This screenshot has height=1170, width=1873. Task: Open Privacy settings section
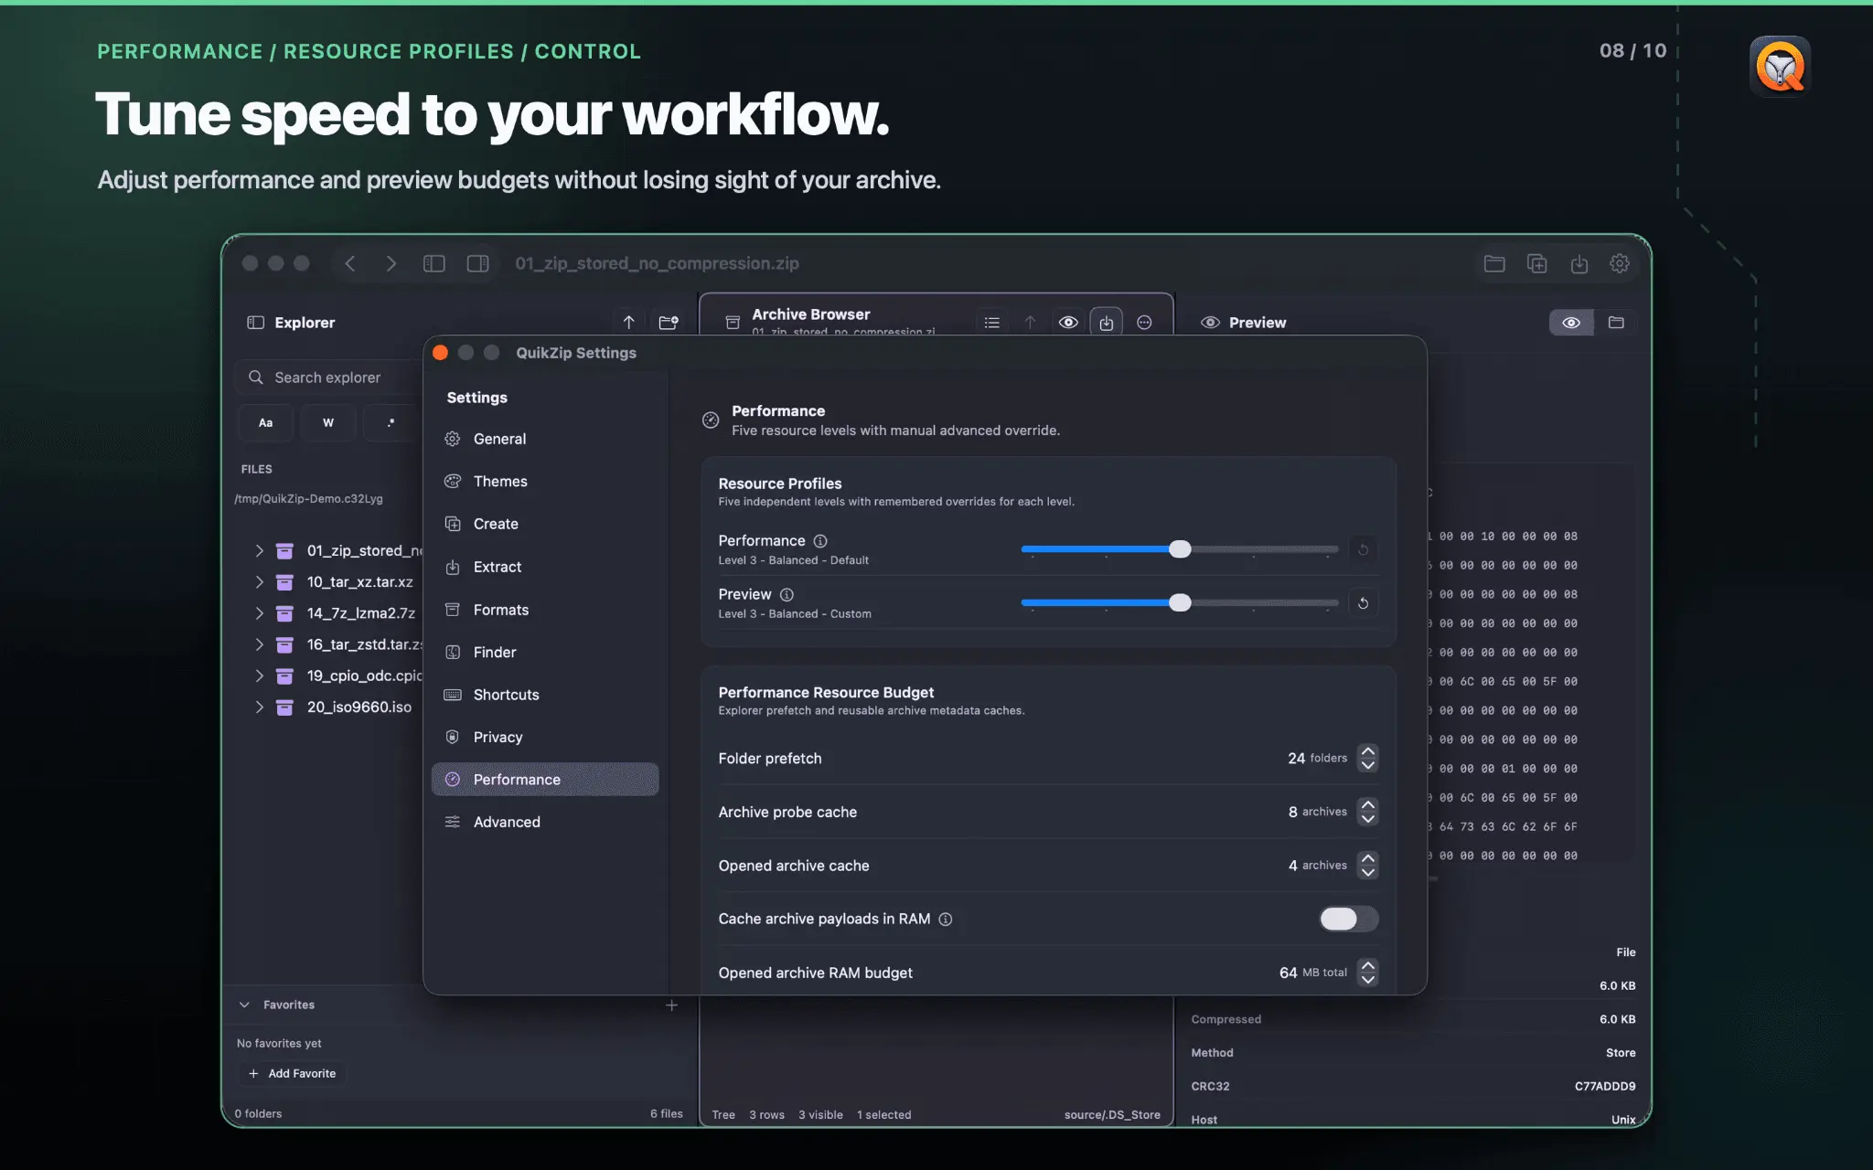click(545, 737)
